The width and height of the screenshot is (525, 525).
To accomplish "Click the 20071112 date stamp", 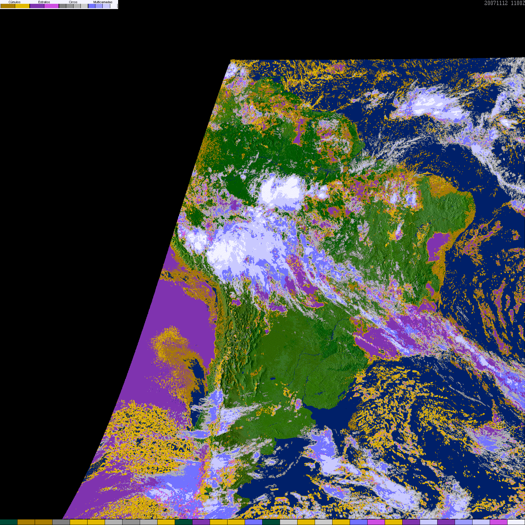I will point(496,3).
